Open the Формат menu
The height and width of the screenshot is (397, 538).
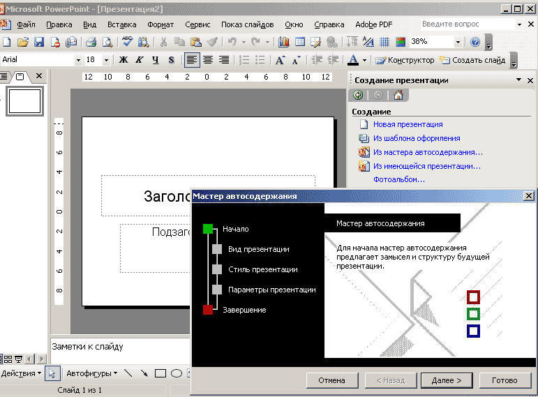click(x=160, y=24)
